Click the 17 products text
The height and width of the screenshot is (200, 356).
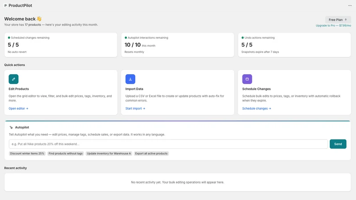click(x=33, y=25)
